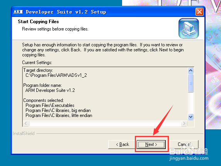Click the 'Target directory:' line

[x=38, y=70]
